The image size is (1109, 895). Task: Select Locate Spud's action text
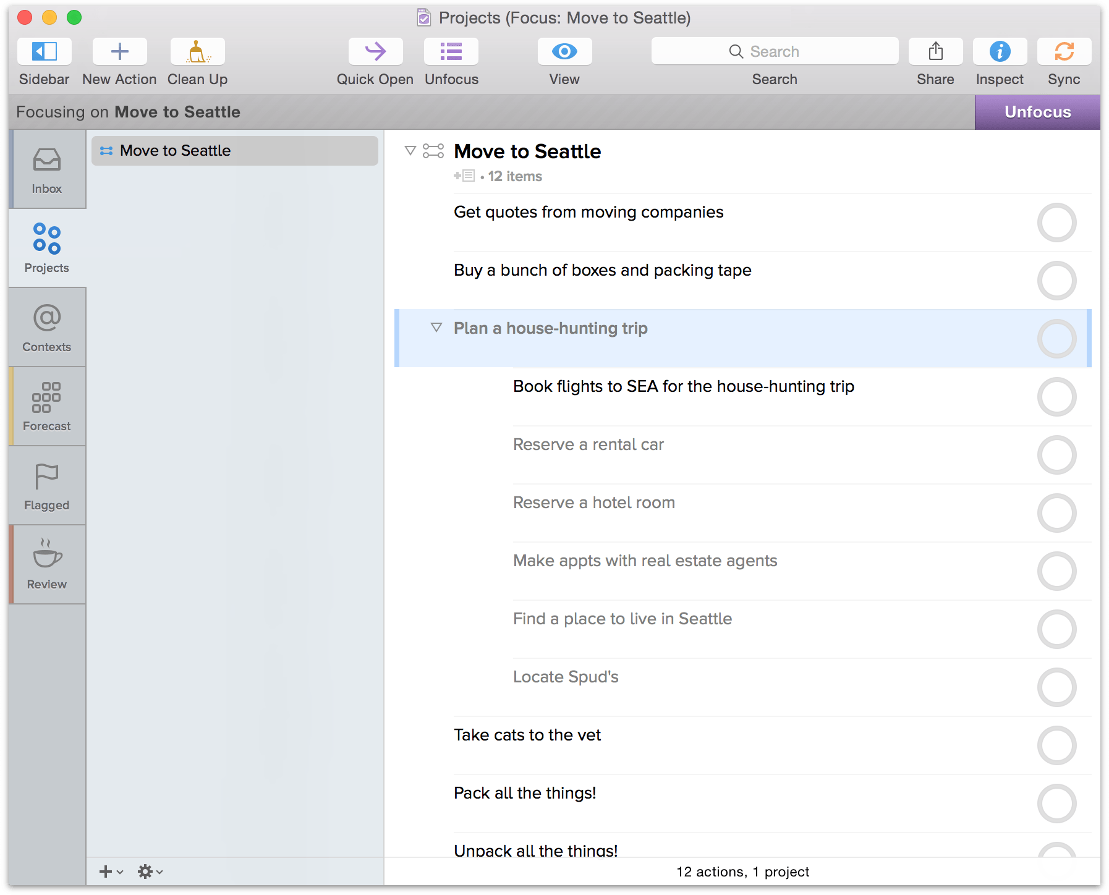point(566,677)
